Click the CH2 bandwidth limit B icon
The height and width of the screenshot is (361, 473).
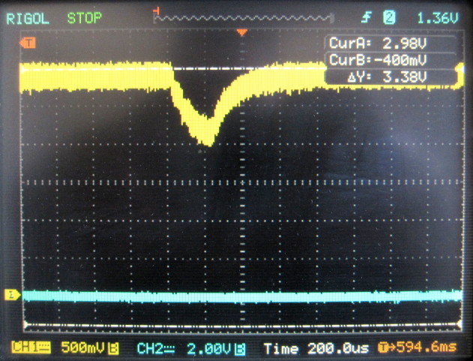[241, 348]
